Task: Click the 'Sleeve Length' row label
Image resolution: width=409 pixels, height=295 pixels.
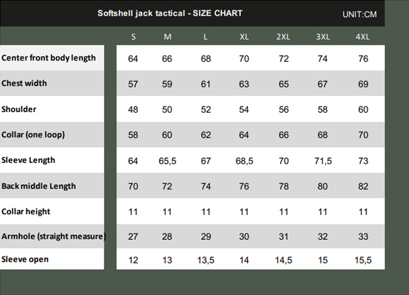Action: tap(29, 160)
